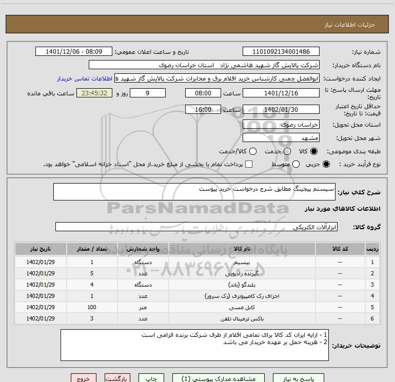Click the 'نام کالا' column header
Viewport: 395px width, 382px height.
coord(241,249)
